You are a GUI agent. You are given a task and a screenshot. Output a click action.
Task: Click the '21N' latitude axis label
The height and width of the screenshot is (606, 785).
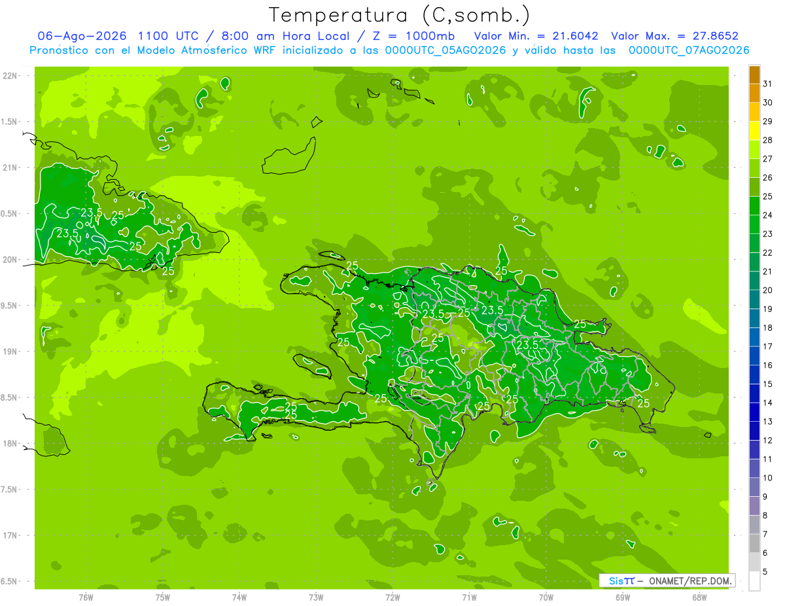point(9,167)
